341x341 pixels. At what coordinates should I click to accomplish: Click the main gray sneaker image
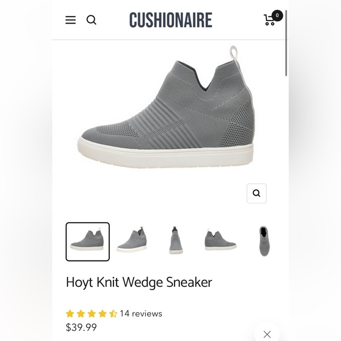click(166, 107)
